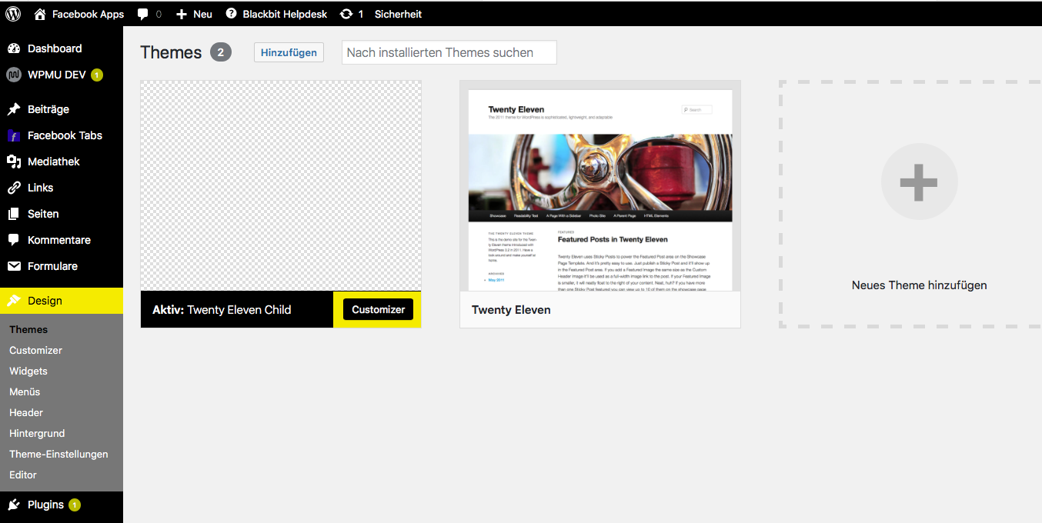This screenshot has width=1042, height=523.
Task: Click the comments bubble icon in admin bar
Action: (x=142, y=14)
